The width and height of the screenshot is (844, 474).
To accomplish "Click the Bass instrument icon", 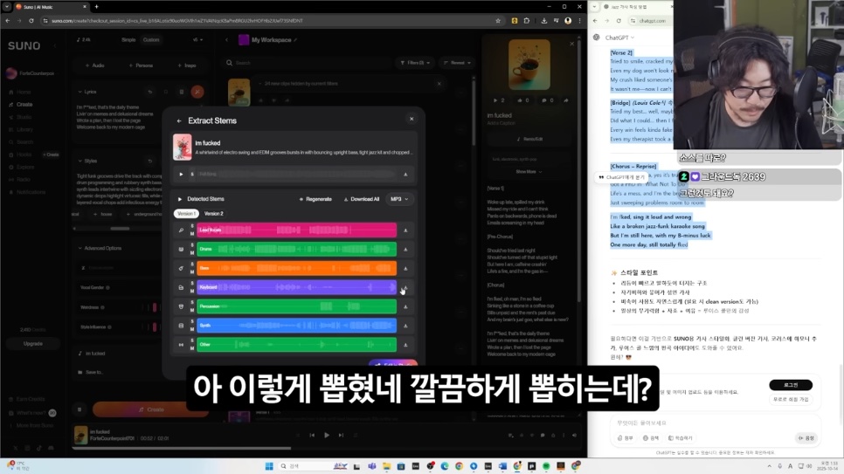I will pos(181,268).
